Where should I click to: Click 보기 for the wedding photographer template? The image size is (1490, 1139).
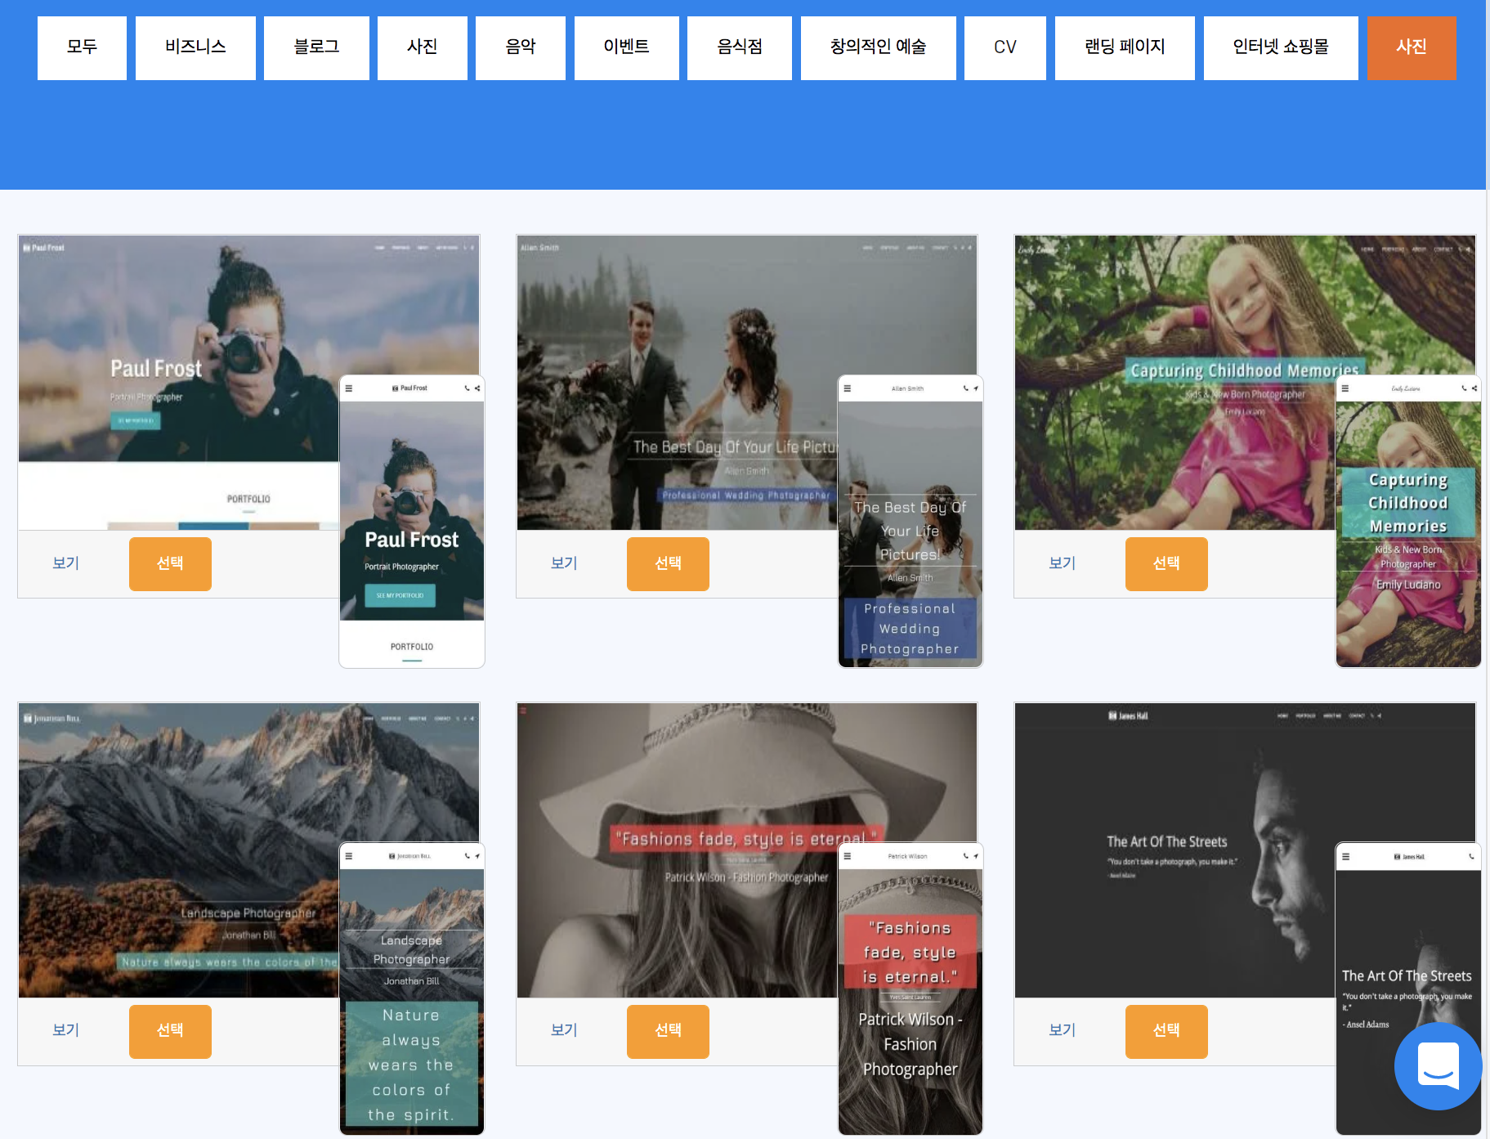pyautogui.click(x=564, y=563)
